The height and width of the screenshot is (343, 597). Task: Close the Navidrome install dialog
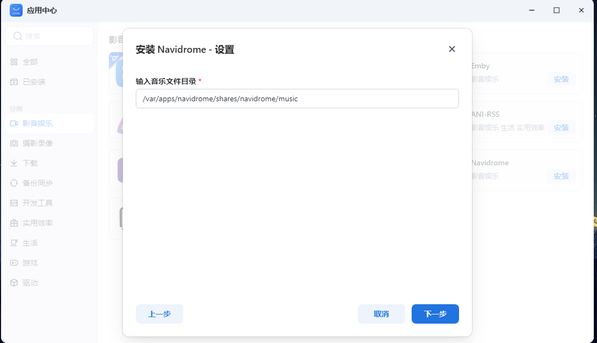(x=452, y=49)
